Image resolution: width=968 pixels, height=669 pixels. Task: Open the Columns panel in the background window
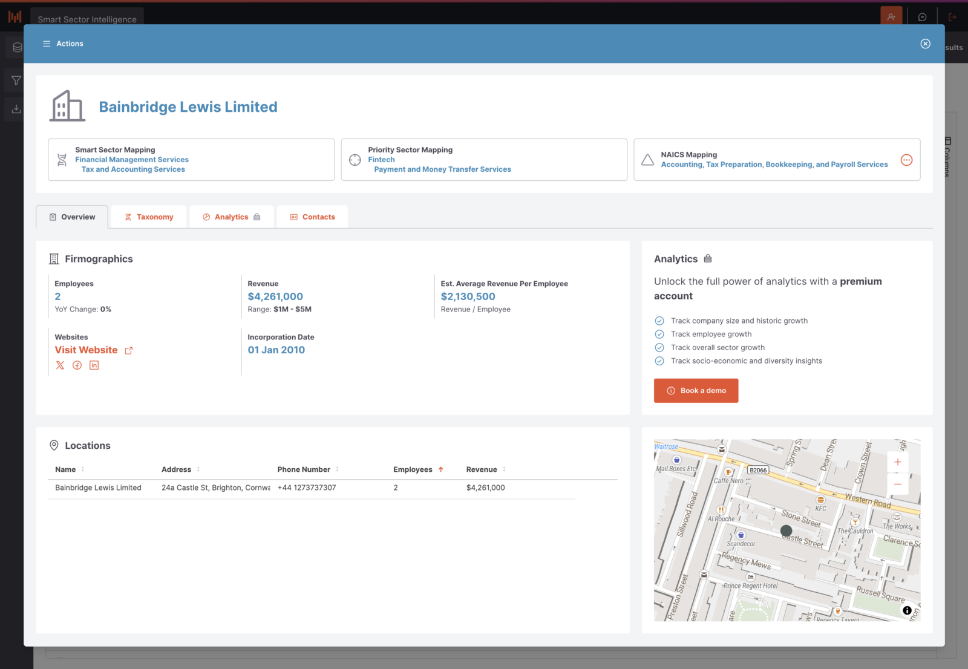[947, 157]
